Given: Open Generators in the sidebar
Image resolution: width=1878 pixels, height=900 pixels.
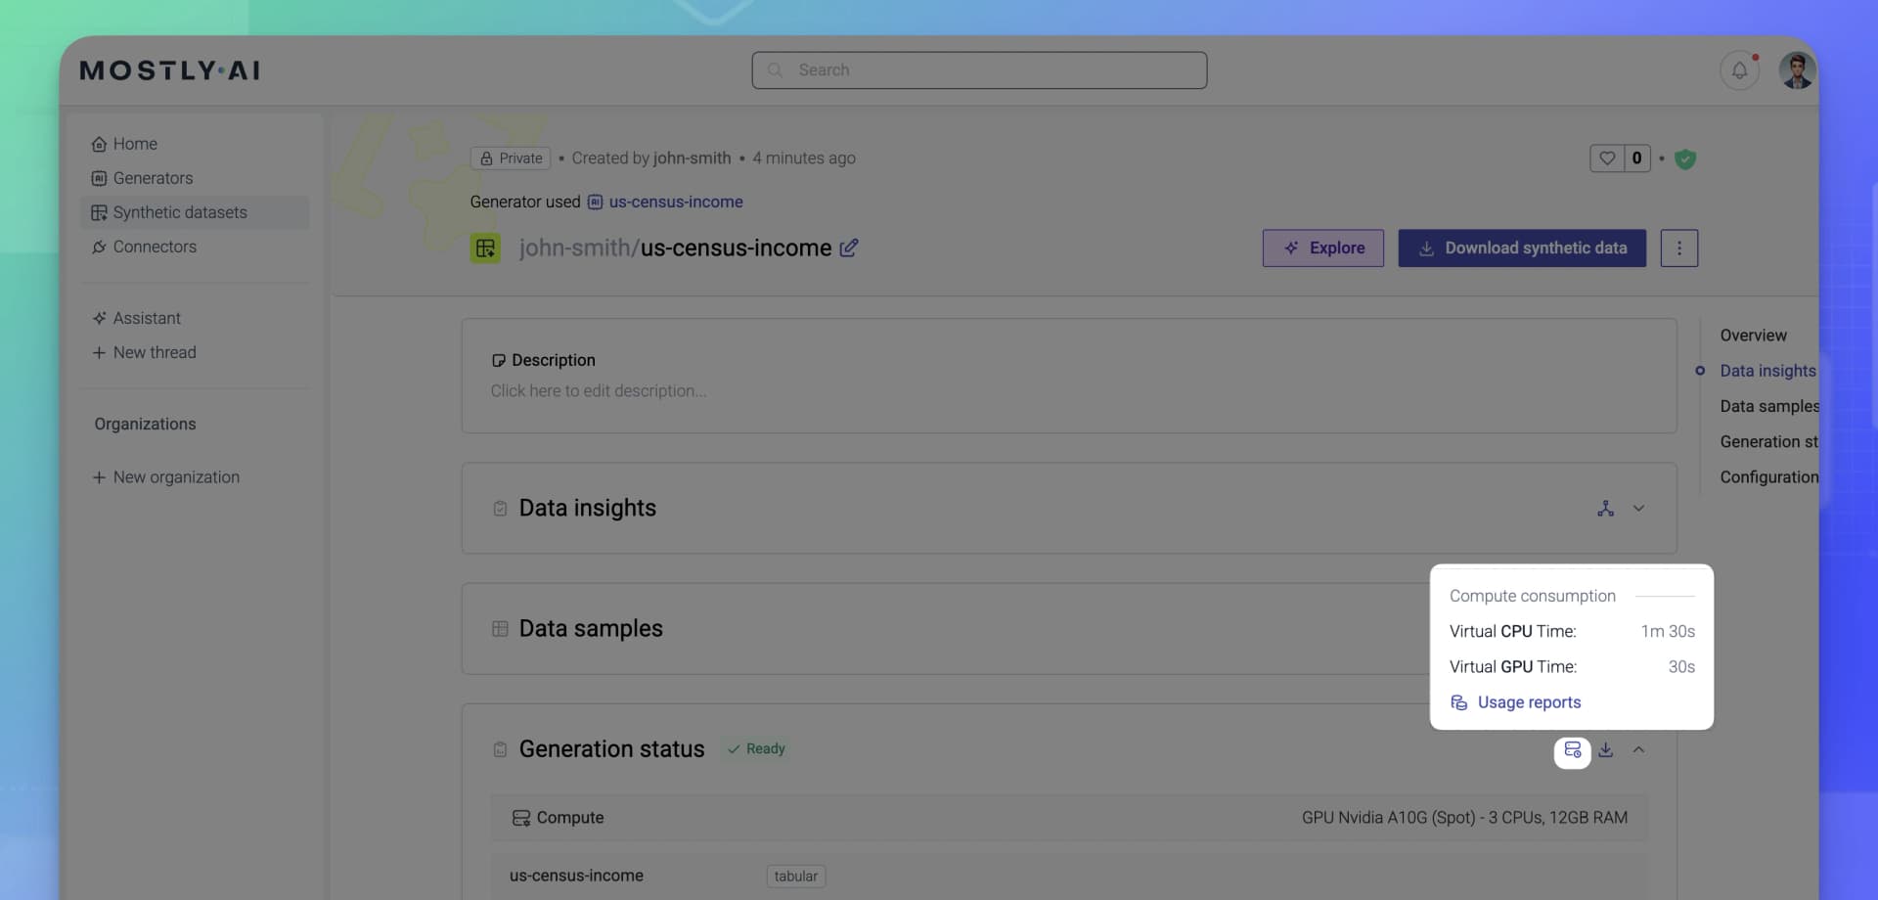Looking at the screenshot, I should coord(153,178).
